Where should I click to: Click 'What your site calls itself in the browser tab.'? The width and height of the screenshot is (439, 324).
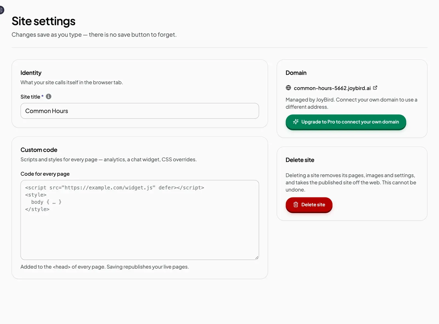(x=72, y=82)
